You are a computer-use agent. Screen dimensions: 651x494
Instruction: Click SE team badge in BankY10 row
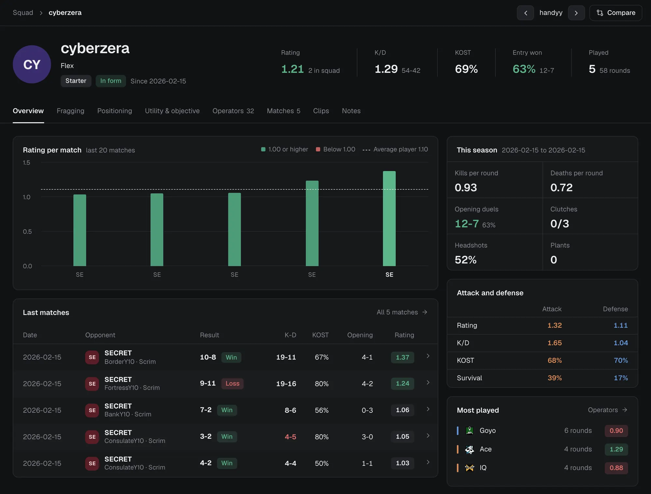point(92,410)
